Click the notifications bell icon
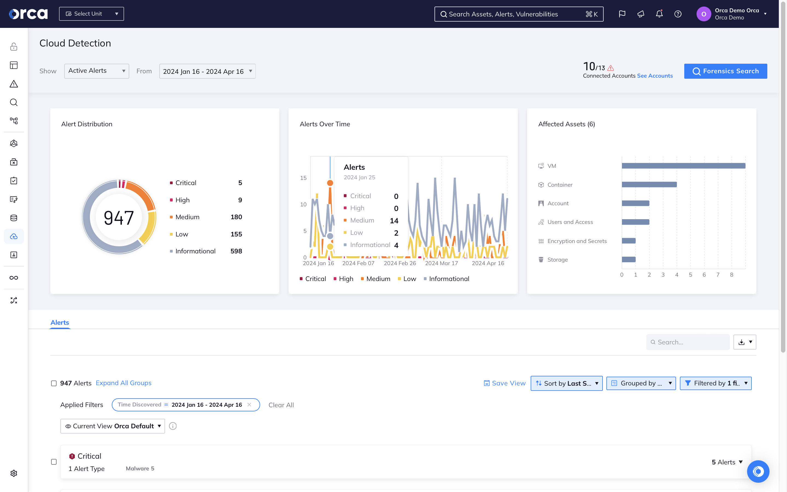 tap(659, 14)
